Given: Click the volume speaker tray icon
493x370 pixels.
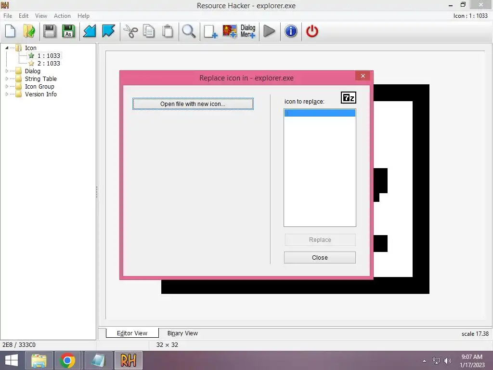Looking at the screenshot, I should click(447, 361).
